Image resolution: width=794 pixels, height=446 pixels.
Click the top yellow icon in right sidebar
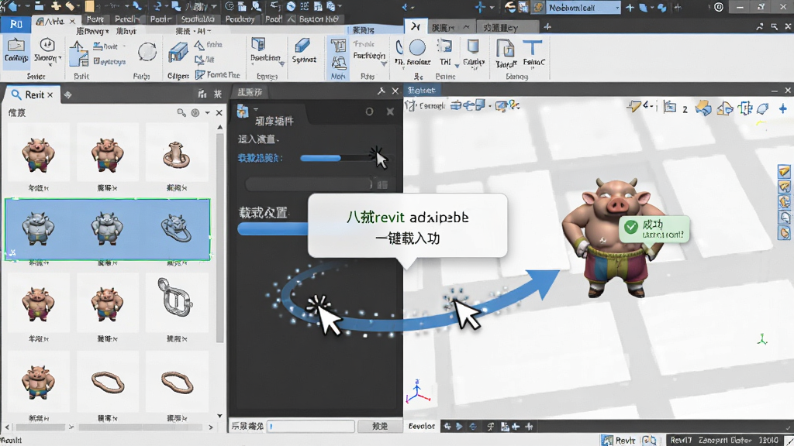pyautogui.click(x=785, y=172)
